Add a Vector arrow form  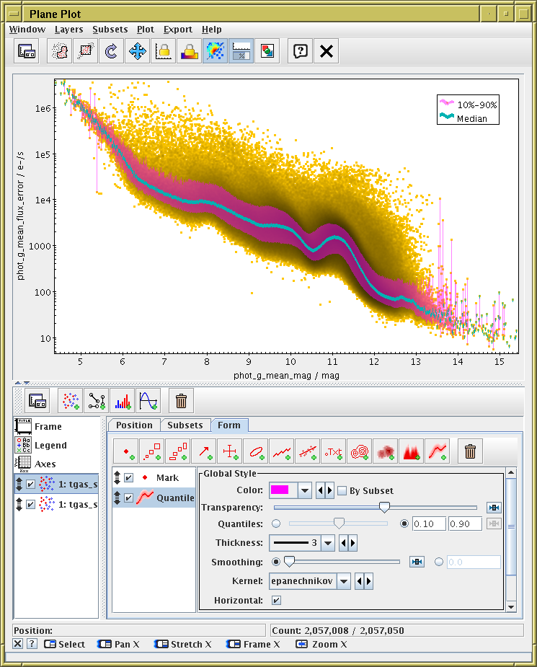click(204, 452)
